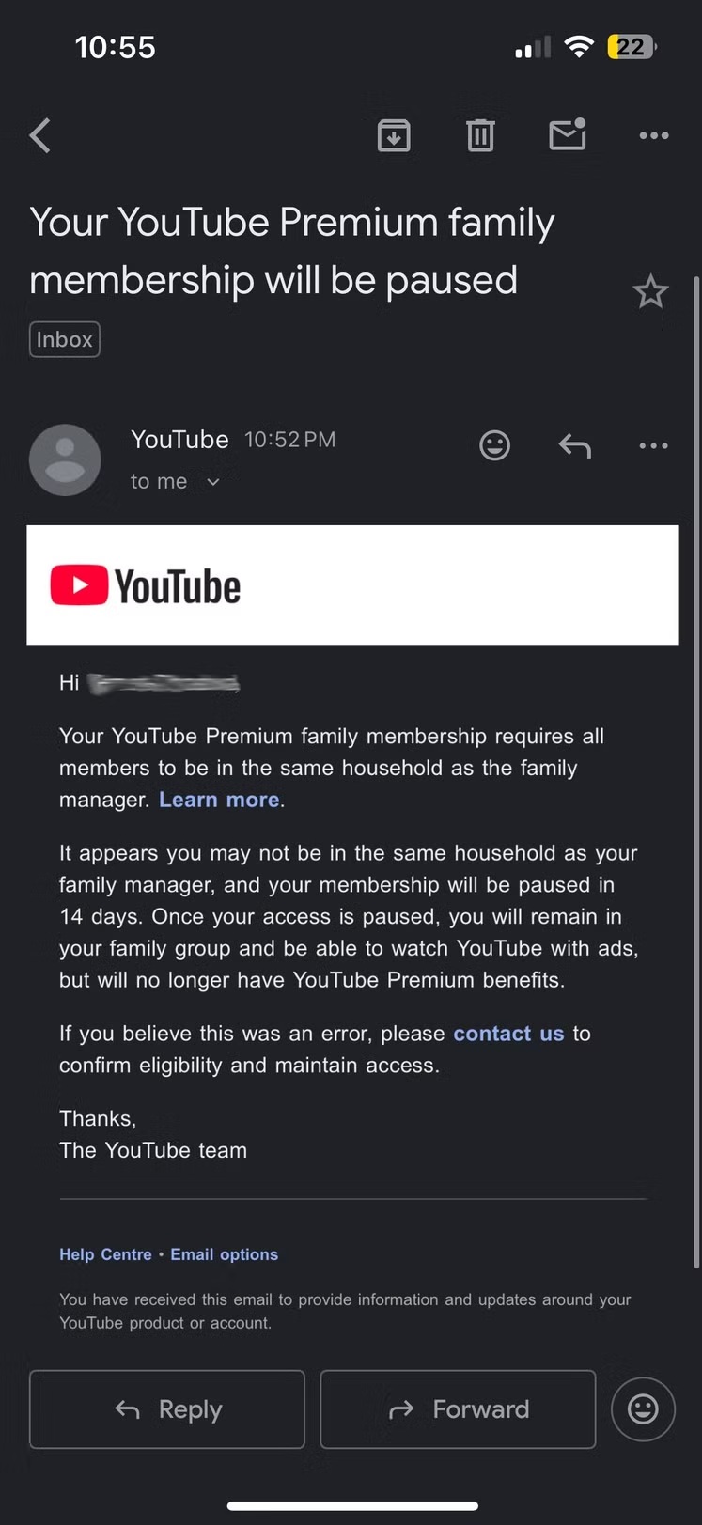Open more options menu at the top
Viewport: 702px width, 1525px height.
(x=653, y=135)
